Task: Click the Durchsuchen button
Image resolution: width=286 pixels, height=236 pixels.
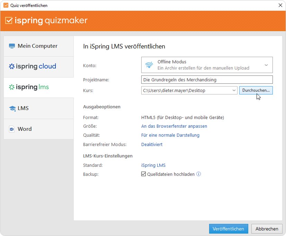Action: click(x=256, y=90)
